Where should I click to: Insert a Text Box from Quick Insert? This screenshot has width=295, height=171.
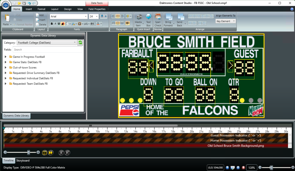point(148,17)
